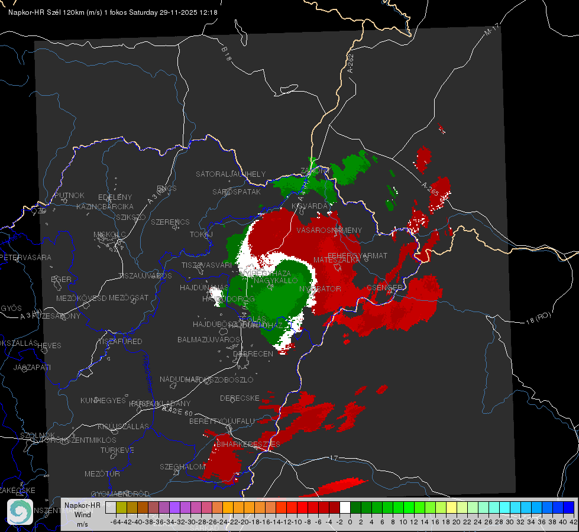The width and height of the screenshot is (579, 532).
Task: Click the legend title Napkor-HR Wind
Action: 82,510
